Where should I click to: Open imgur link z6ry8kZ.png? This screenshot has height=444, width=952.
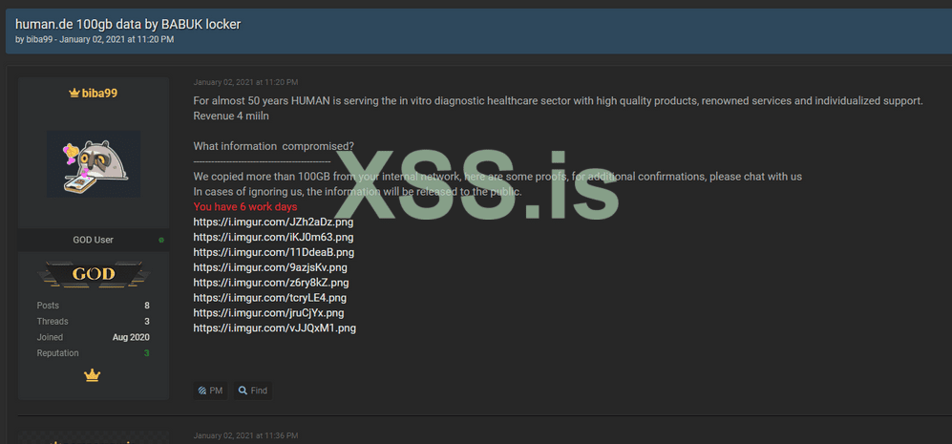click(271, 283)
